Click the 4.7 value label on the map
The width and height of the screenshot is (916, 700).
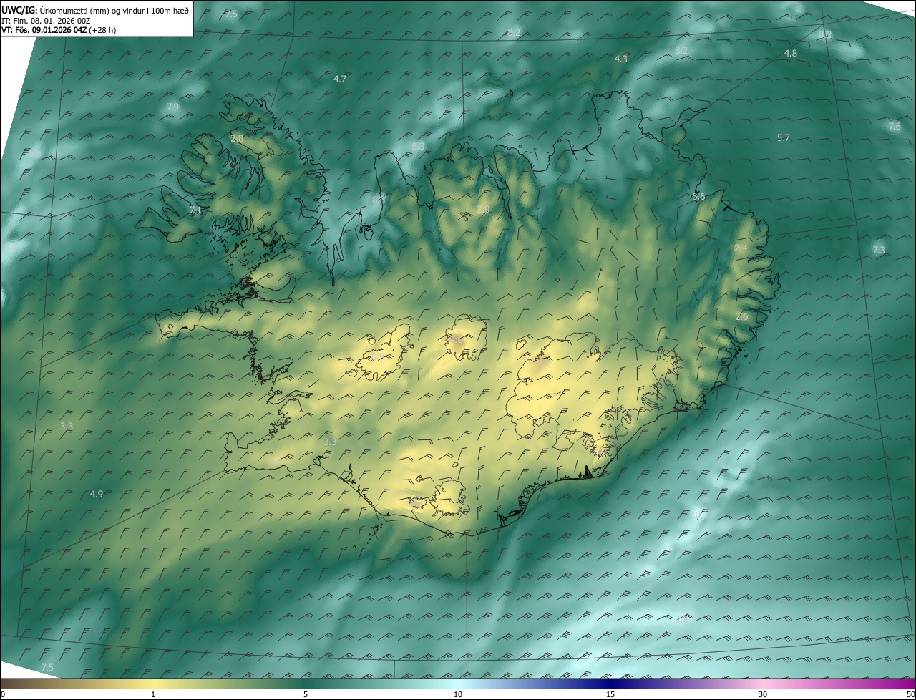340,79
